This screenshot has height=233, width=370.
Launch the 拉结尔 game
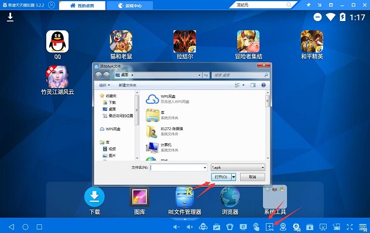pos(184,41)
